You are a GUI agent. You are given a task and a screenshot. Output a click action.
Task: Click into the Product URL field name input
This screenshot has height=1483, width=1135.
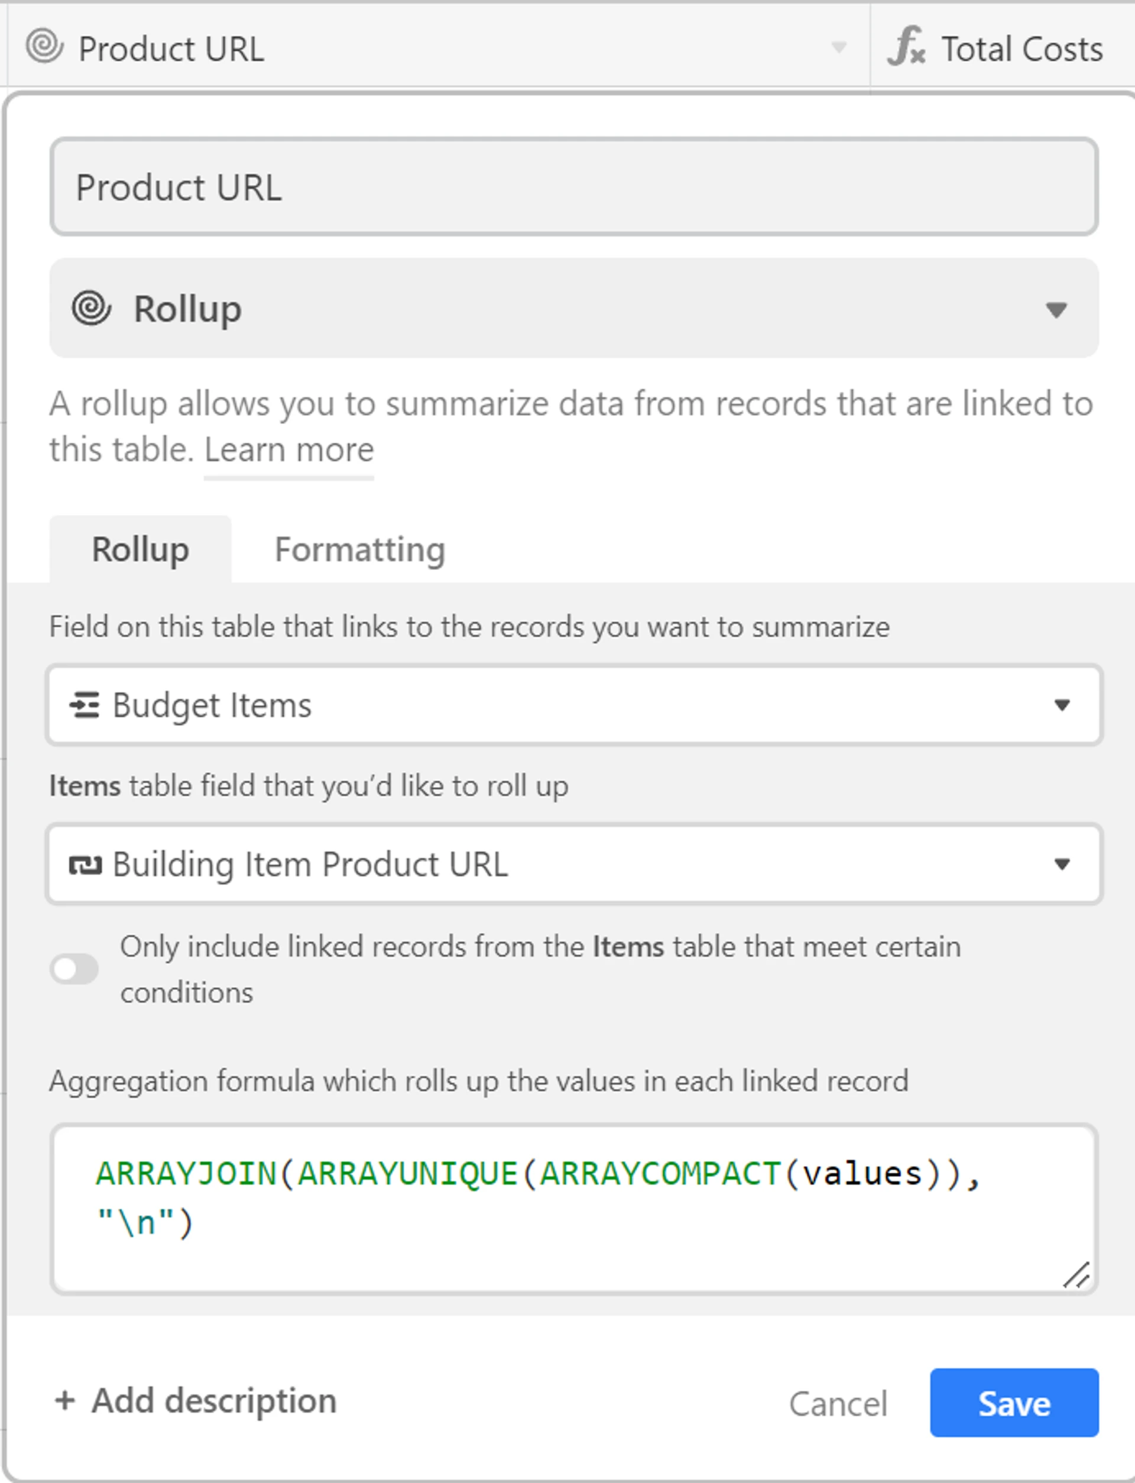[573, 187]
